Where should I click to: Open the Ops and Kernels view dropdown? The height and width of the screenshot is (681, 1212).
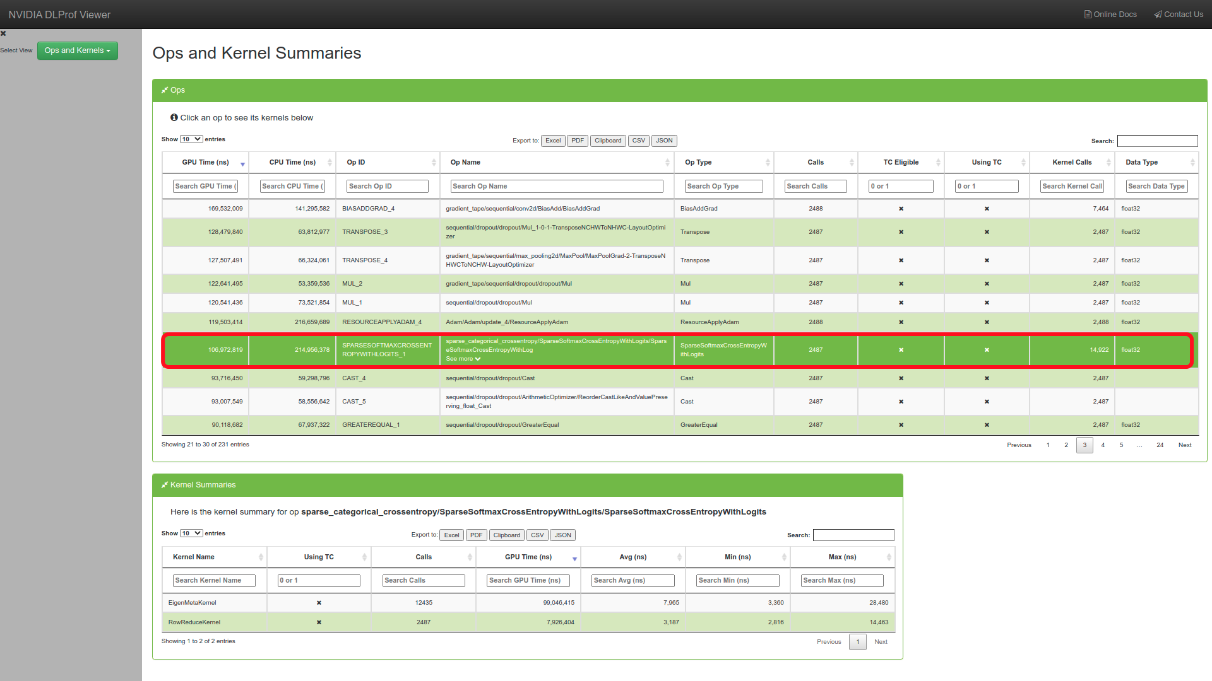(77, 50)
